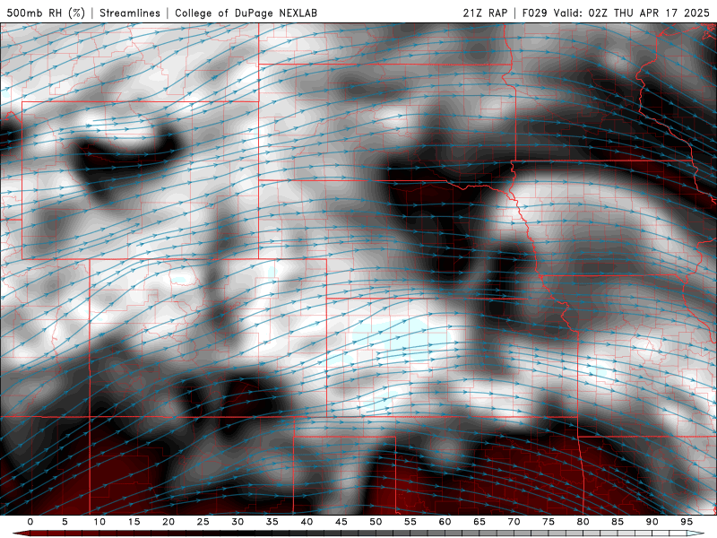This screenshot has width=717, height=538.
Task: Click the colorbar label "15"
Action: coord(134,522)
